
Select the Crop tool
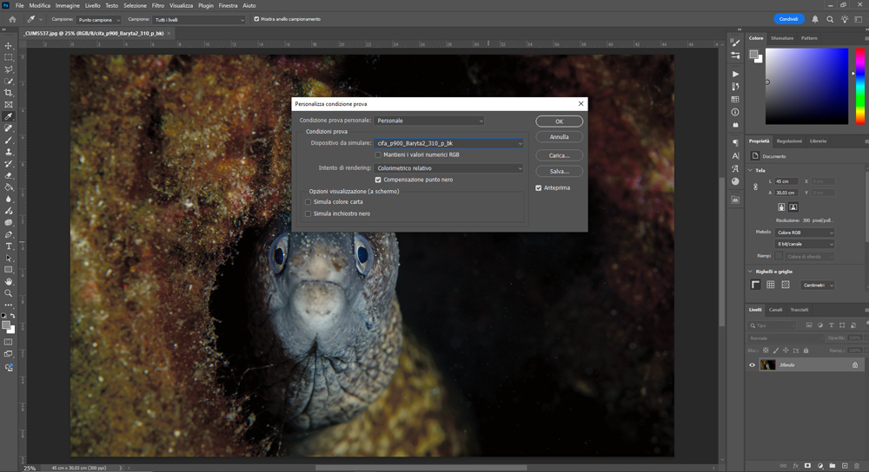[x=9, y=93]
